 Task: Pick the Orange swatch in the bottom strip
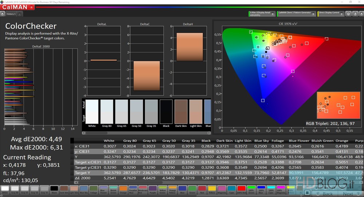pyautogui.click(x=123, y=190)
